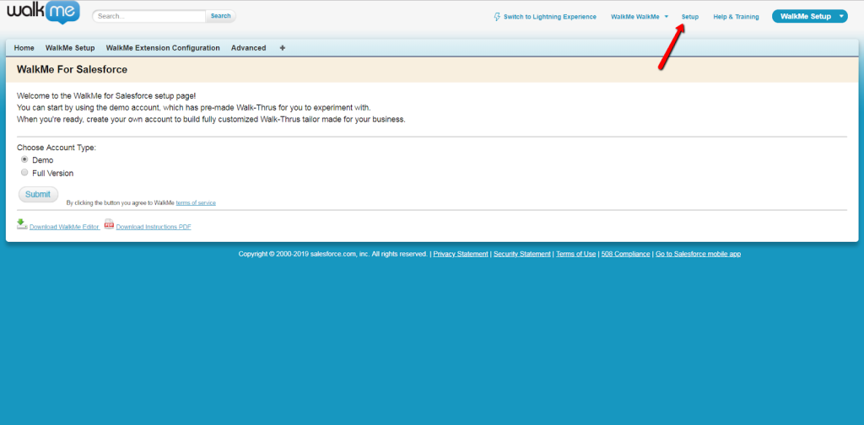Viewport: 864px width, 425px height.
Task: Click the green Download WalkMe Editor icon
Action: pyautogui.click(x=22, y=224)
